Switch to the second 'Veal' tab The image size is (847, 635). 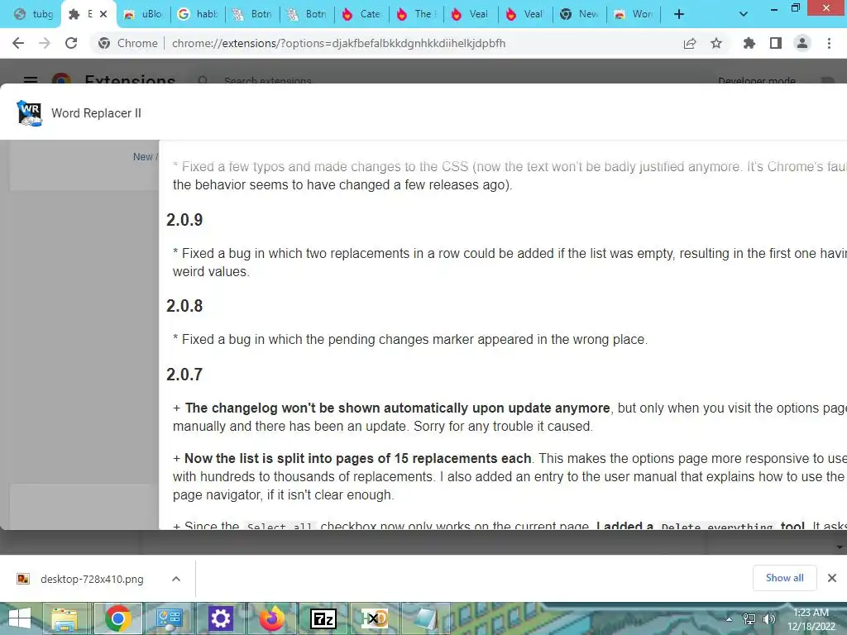(525, 14)
